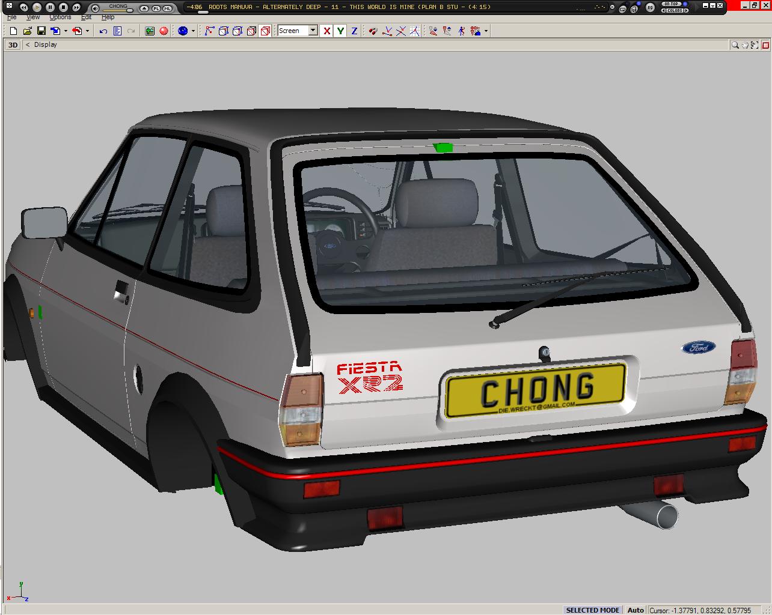Open the Options menu

click(x=60, y=17)
